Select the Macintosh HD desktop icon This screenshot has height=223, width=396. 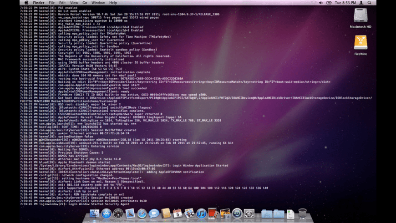click(360, 15)
